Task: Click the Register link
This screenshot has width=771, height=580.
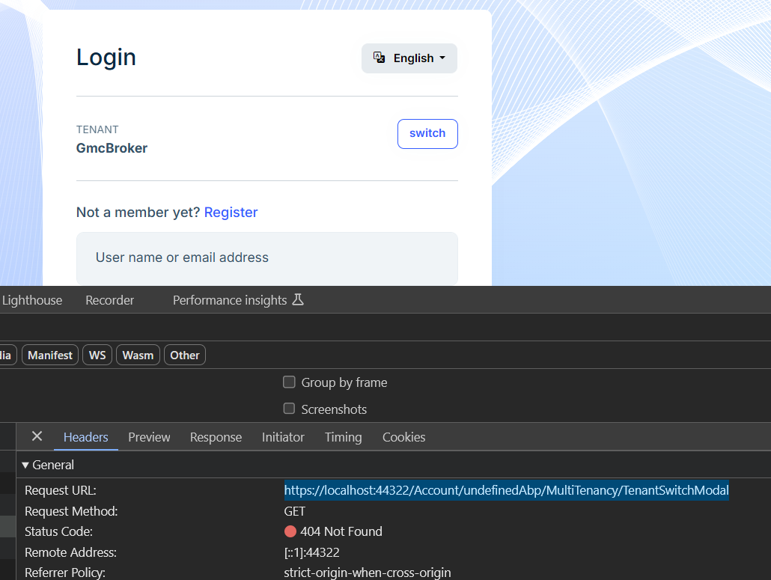Action: tap(231, 213)
